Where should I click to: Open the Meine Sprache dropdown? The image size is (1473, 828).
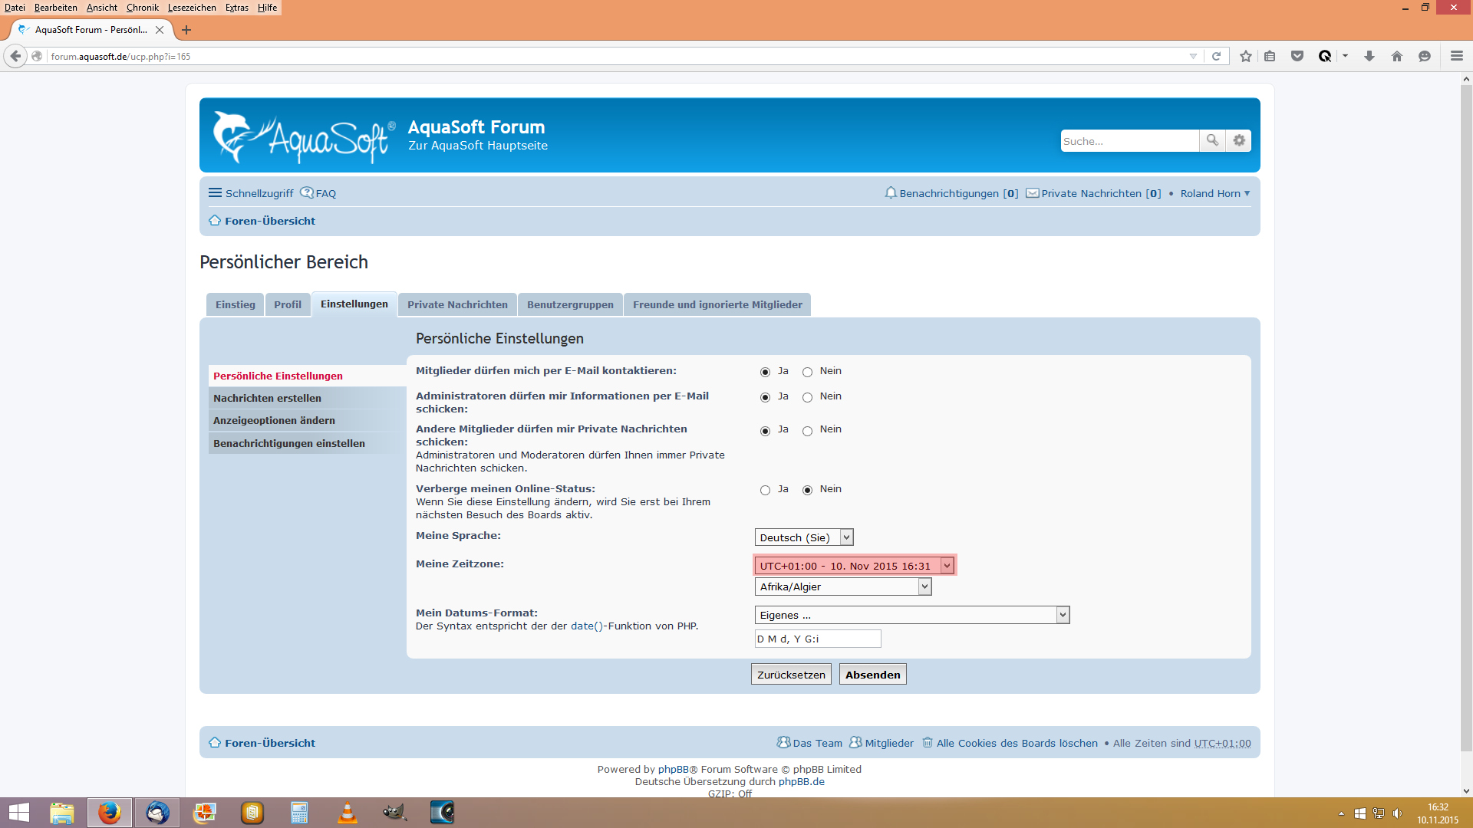click(804, 537)
